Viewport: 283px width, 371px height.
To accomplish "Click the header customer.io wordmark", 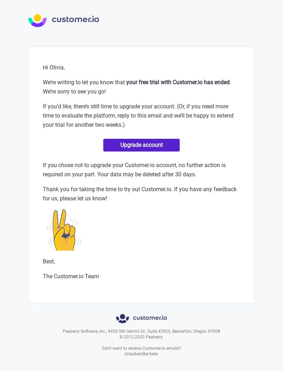I will coord(75,19).
